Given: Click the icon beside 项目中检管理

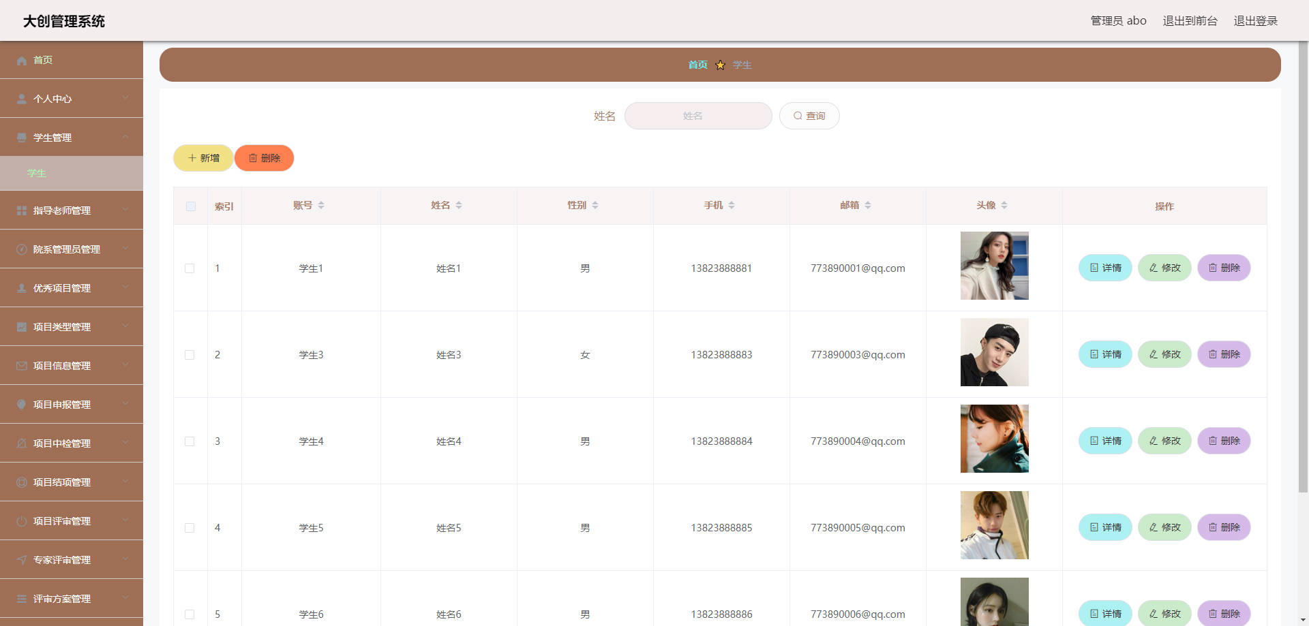Looking at the screenshot, I should click(22, 443).
